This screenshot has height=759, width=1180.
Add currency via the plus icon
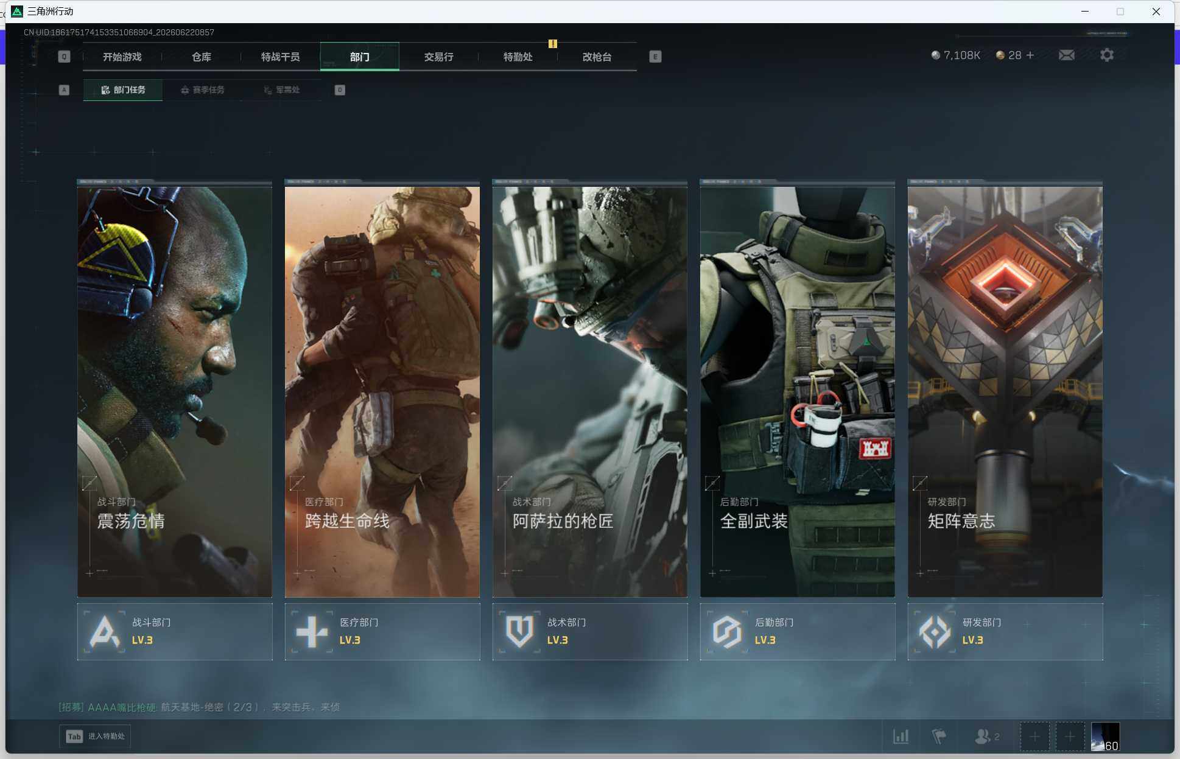pos(1030,55)
